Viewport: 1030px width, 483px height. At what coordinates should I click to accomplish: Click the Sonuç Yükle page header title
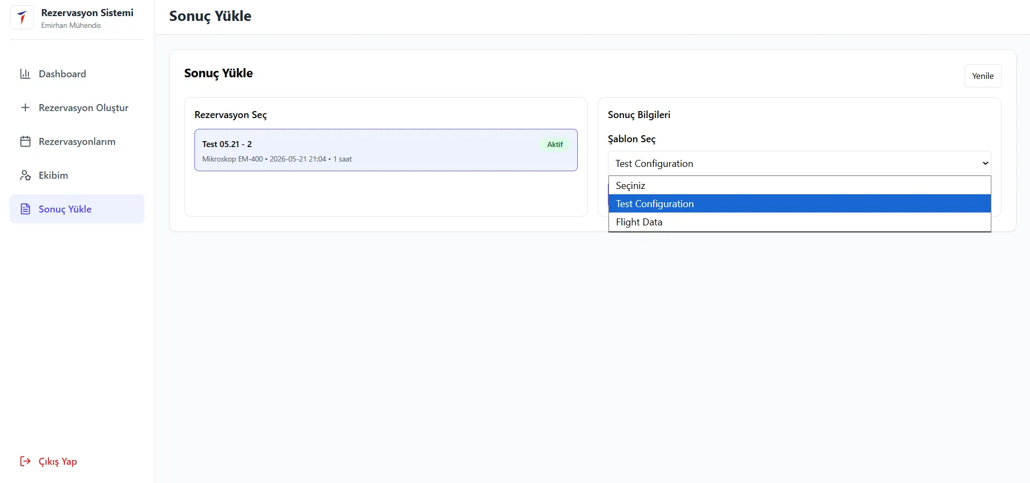point(210,17)
